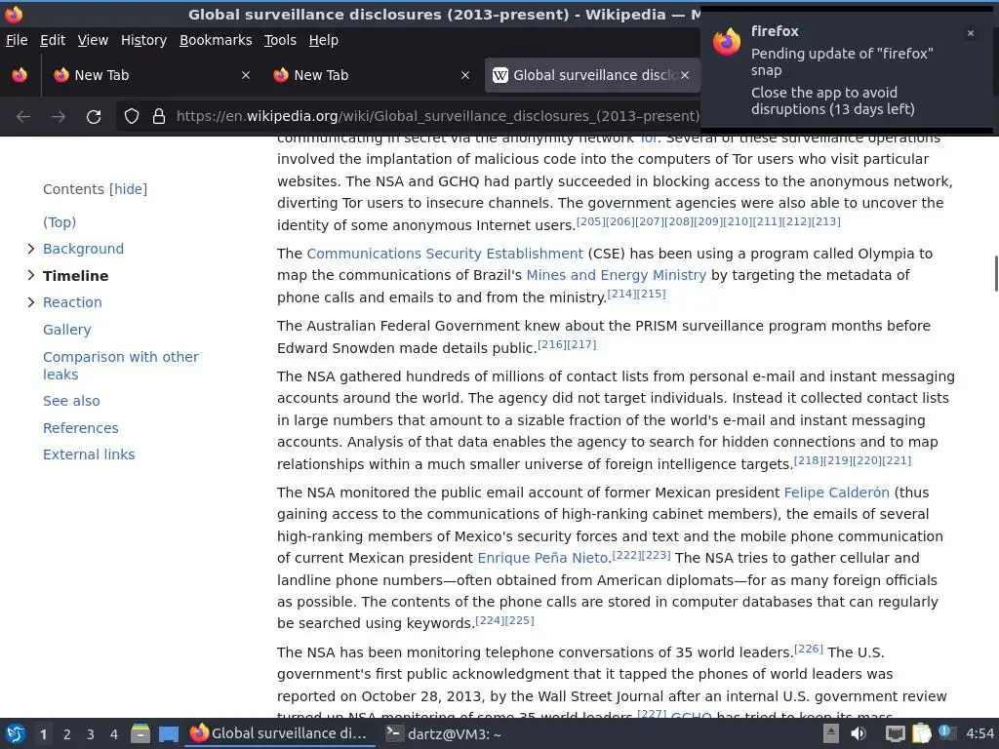This screenshot has height=749, width=999.
Task: Expand the Background contents section
Action: click(x=30, y=249)
